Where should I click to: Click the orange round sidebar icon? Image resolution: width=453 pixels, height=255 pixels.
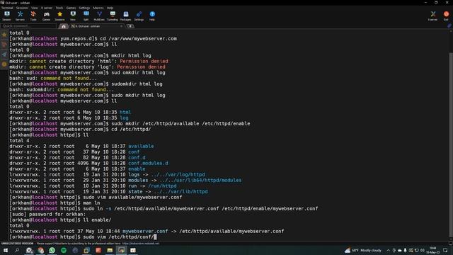pyautogui.click(x=4, y=64)
